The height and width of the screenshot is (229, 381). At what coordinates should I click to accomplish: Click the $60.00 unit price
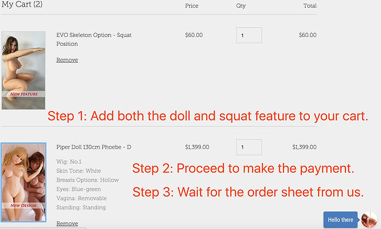click(194, 35)
